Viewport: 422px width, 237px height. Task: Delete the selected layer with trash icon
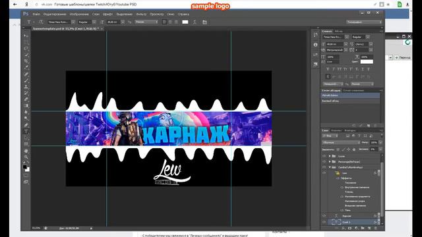click(x=376, y=228)
